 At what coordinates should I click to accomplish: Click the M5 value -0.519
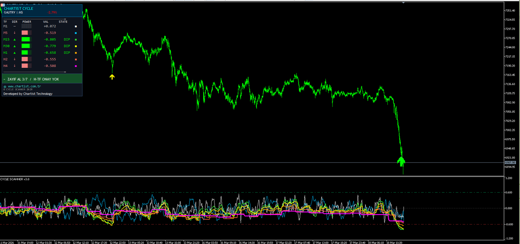49,33
